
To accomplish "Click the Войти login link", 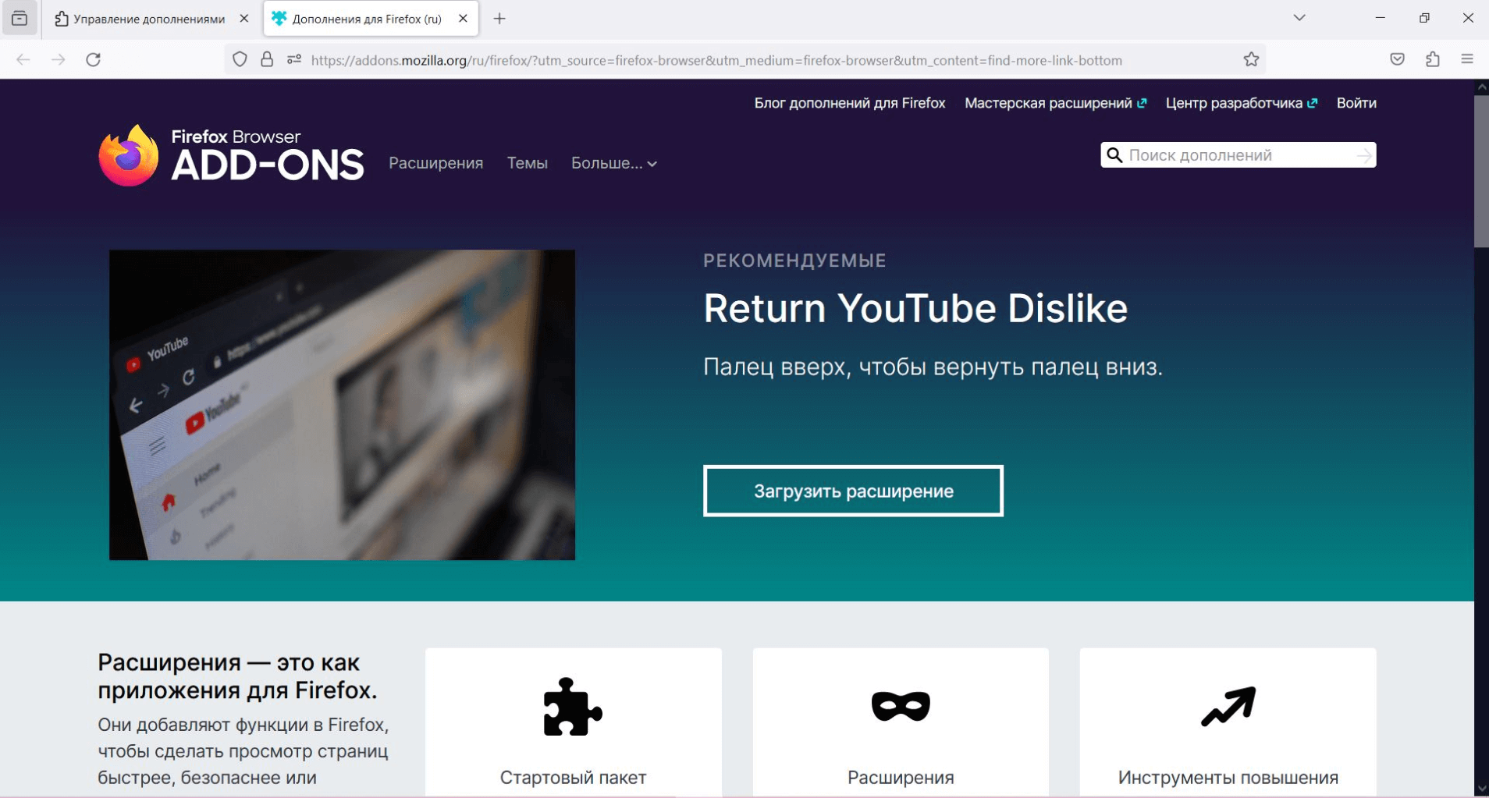I will [x=1356, y=103].
